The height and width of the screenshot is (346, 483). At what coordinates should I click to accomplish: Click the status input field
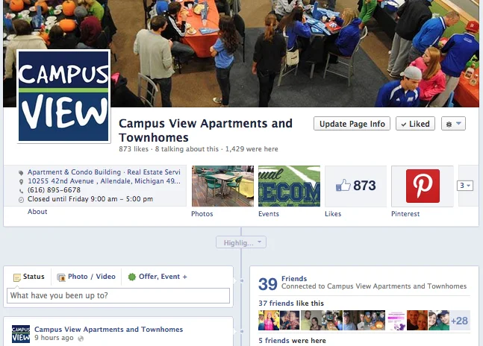pyautogui.click(x=118, y=295)
